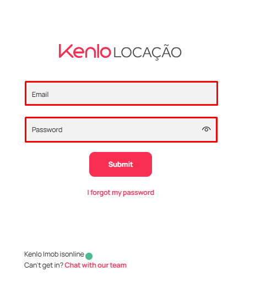Submit the login form
This screenshot has width=266, height=294.
click(121, 164)
